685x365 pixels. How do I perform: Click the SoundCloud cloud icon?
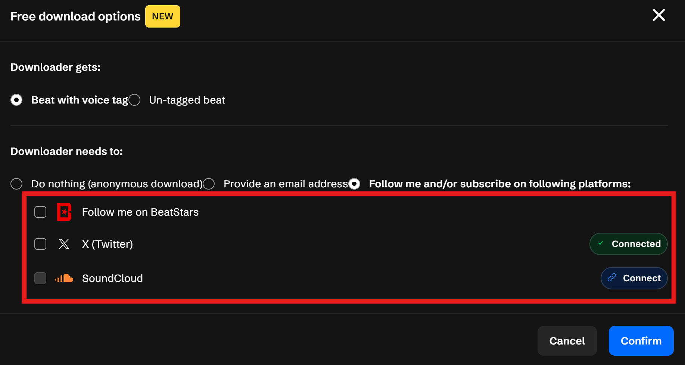coord(64,278)
